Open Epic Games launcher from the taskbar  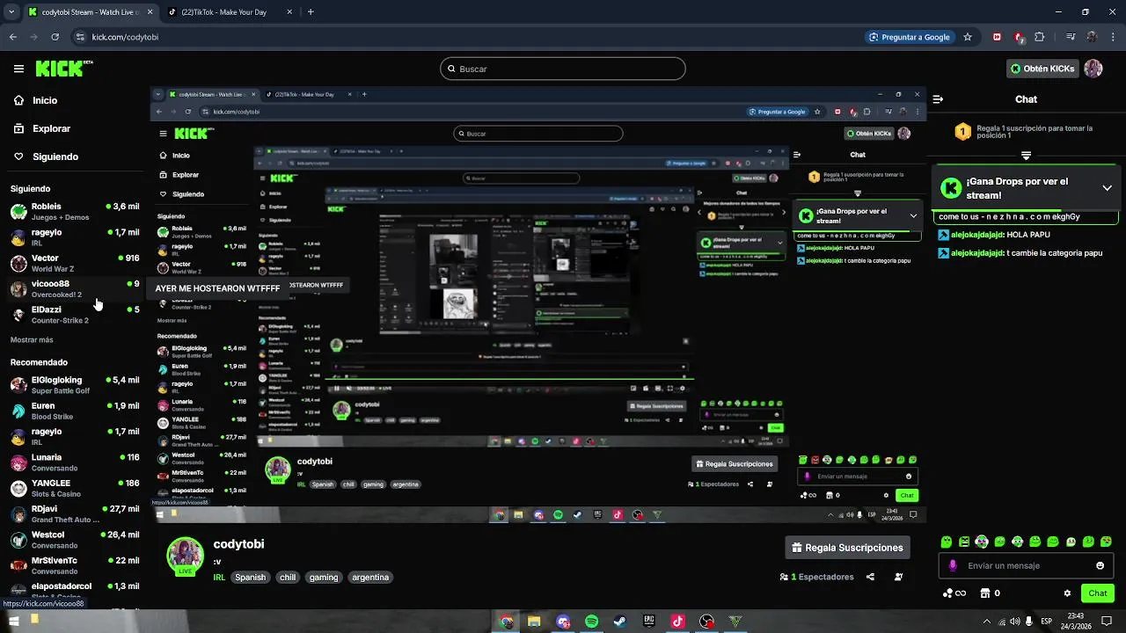point(649,622)
